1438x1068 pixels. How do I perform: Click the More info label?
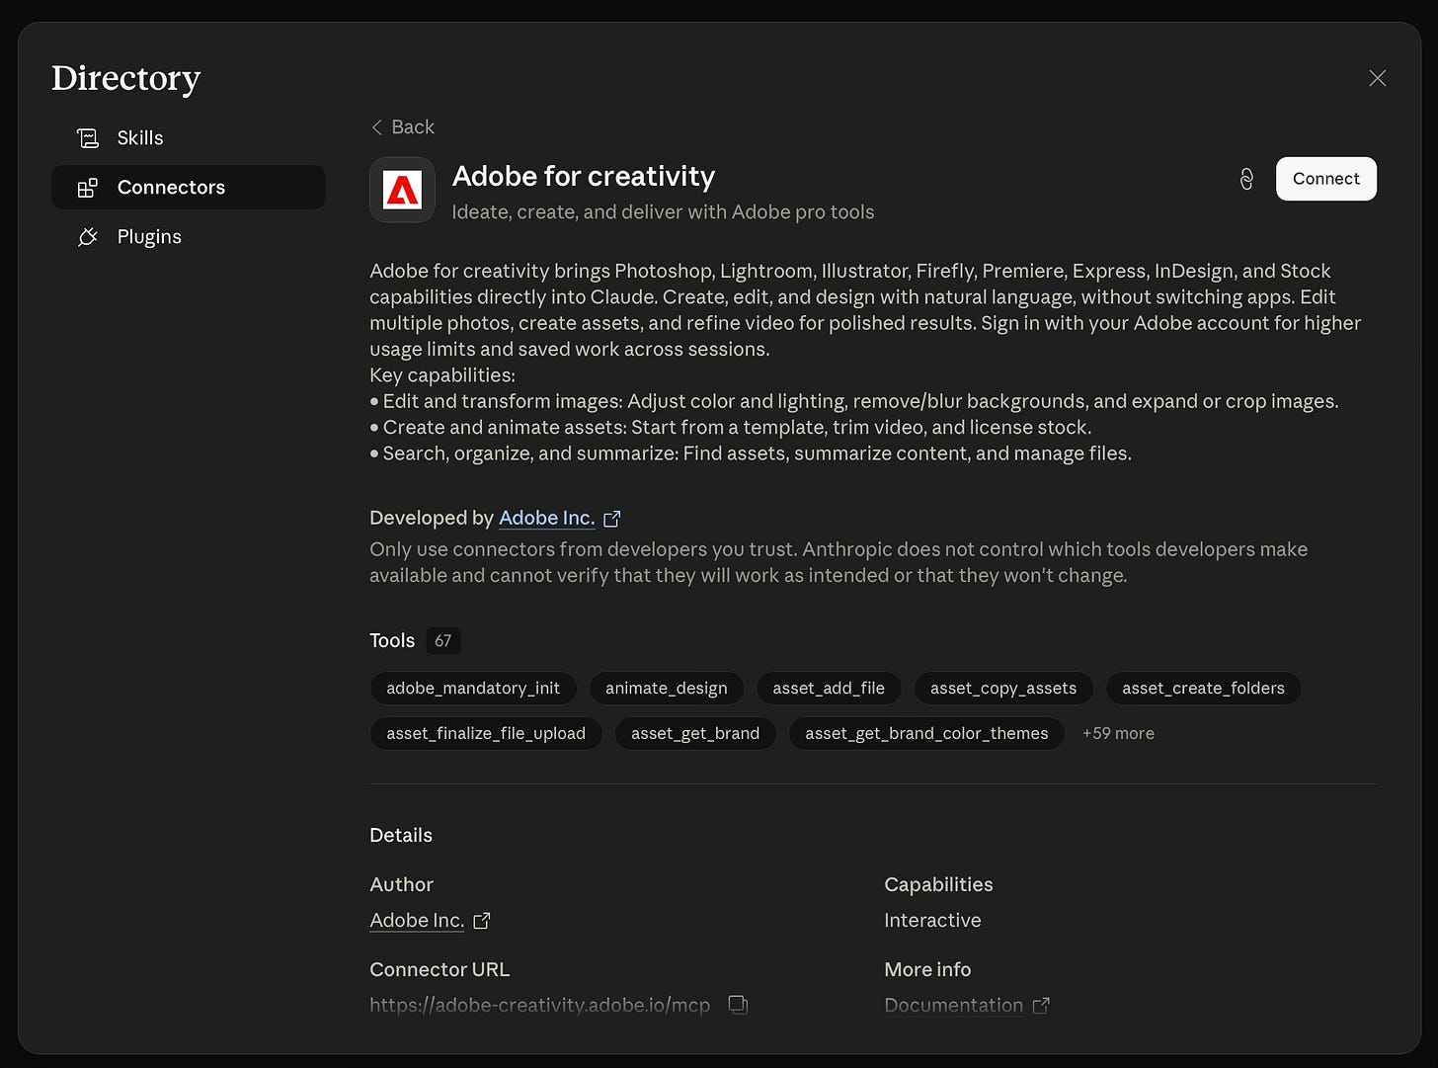(927, 969)
